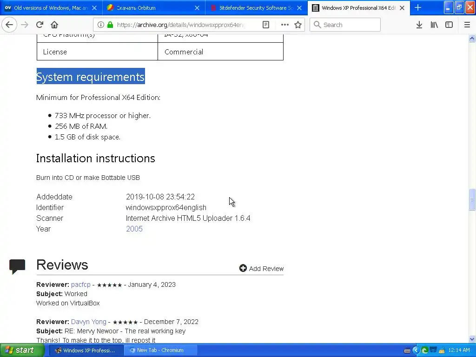Click the 1.5 GB of disk space bullet
This screenshot has width=476, height=357.
pyautogui.click(x=87, y=137)
